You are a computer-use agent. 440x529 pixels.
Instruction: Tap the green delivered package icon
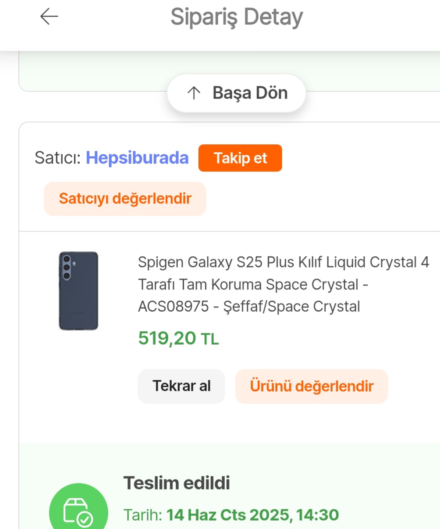click(x=78, y=509)
